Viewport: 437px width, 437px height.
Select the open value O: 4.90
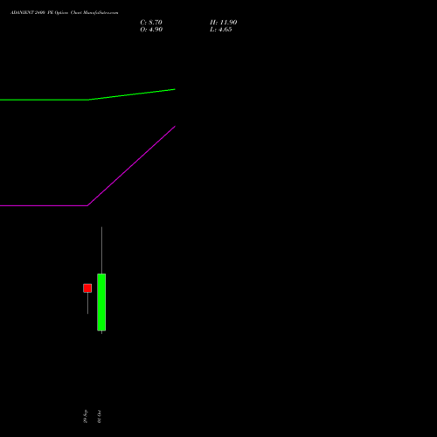151,30
